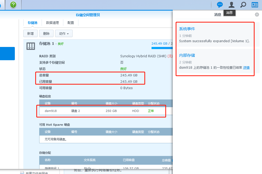Screen dimensions: 262x174
Task: Switch to the 配置 tab
Action: (x=70, y=23)
